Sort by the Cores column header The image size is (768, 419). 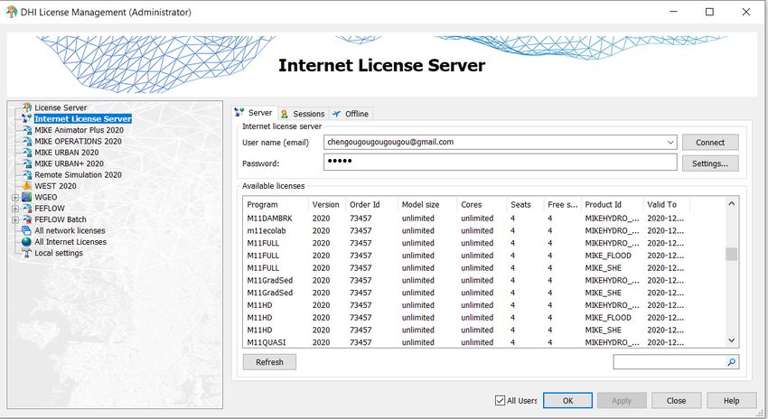(482, 205)
